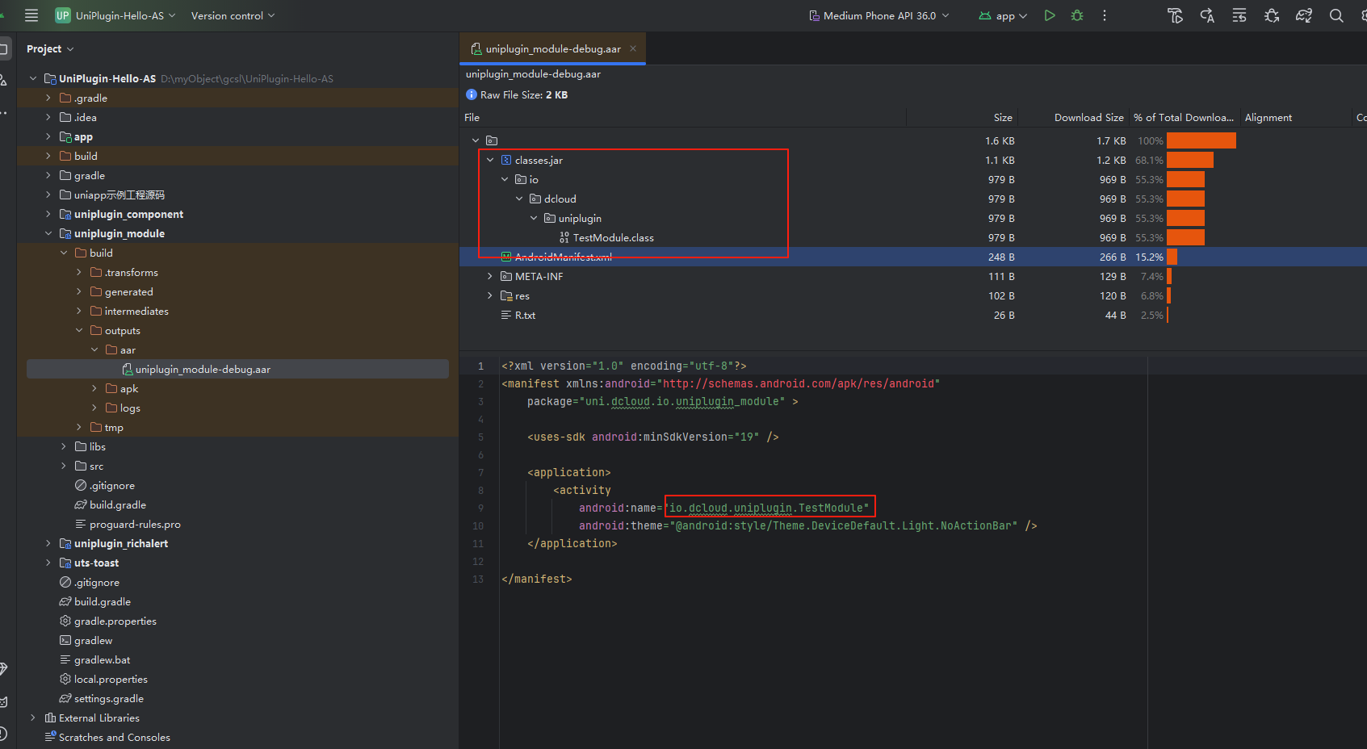Viewport: 1367px width, 749px height.
Task: Open the Medium Phone API 36.0 device selector
Action: click(879, 15)
